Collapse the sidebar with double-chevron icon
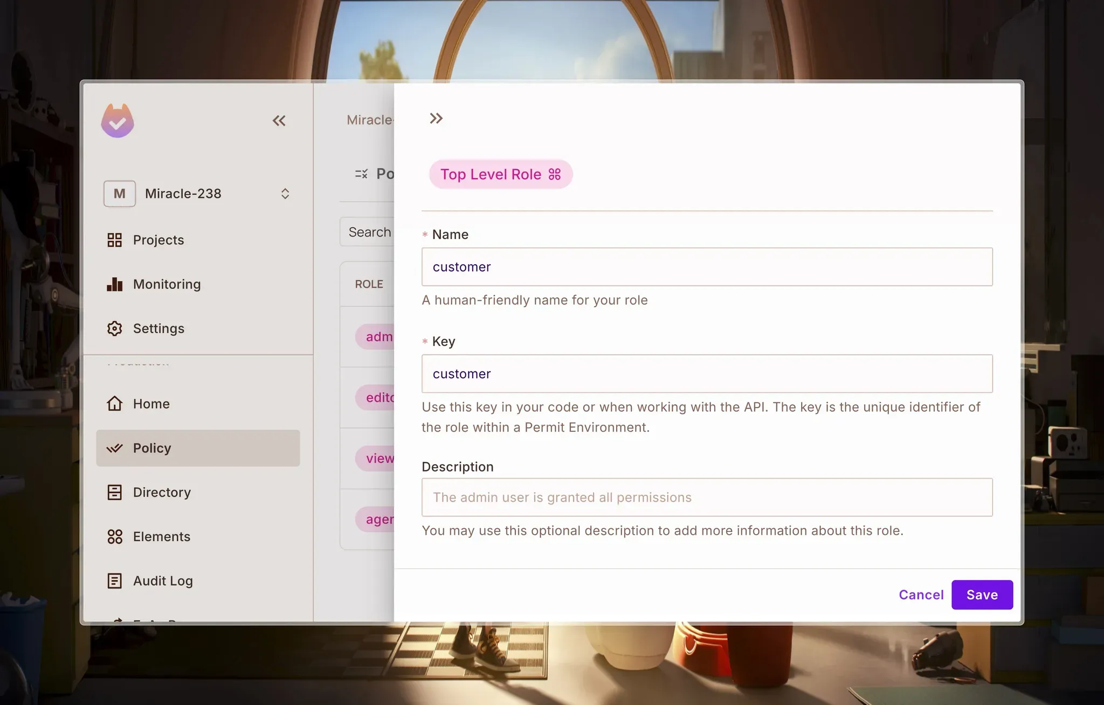 tap(279, 121)
